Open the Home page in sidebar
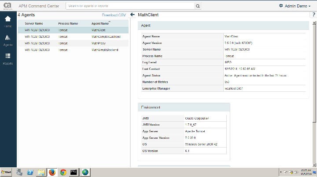Viewport: 317px width, 177px height. coord(8,21)
